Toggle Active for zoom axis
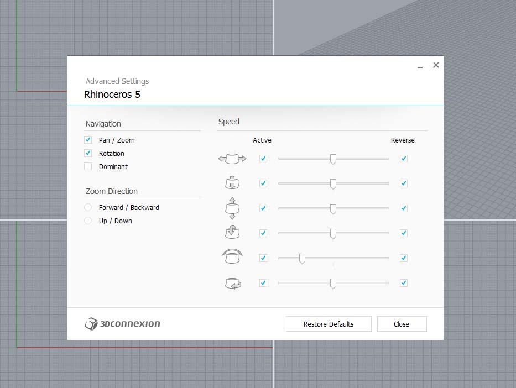Screen dimensions: 516x388 click(x=263, y=183)
